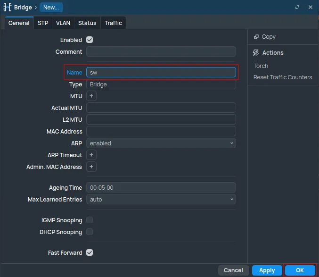This screenshot has height=277, width=319.
Task: Click the Actions lightning icon
Action: [256, 53]
